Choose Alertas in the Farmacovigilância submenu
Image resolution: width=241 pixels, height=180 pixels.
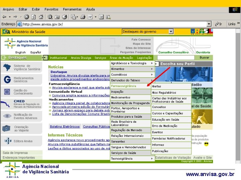[x=171, y=86]
